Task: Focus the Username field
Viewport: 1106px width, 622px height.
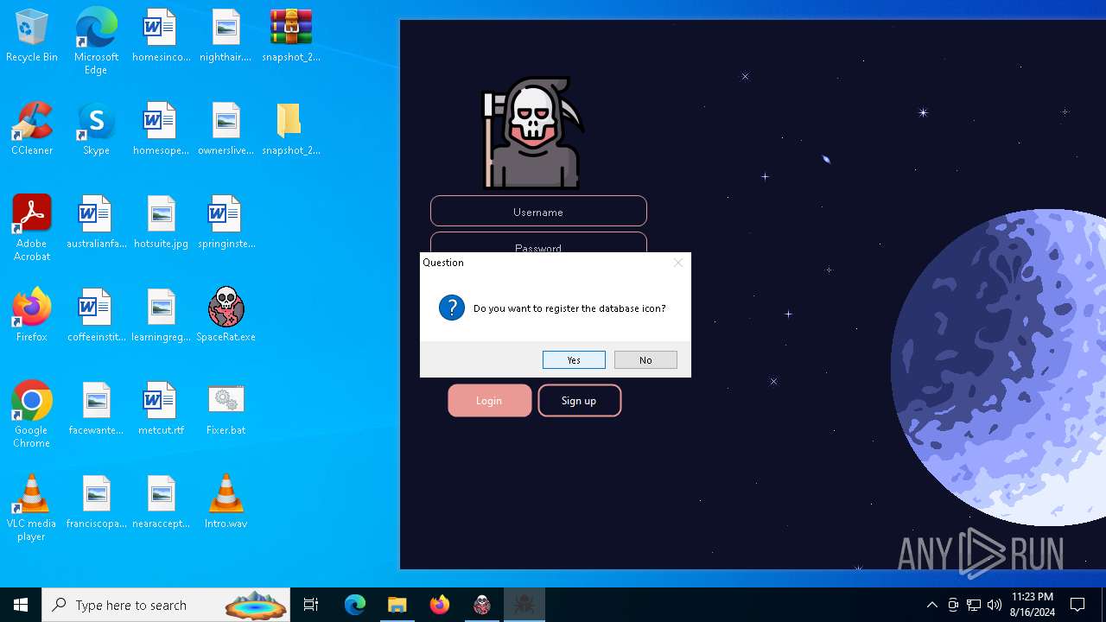Action: click(x=538, y=212)
